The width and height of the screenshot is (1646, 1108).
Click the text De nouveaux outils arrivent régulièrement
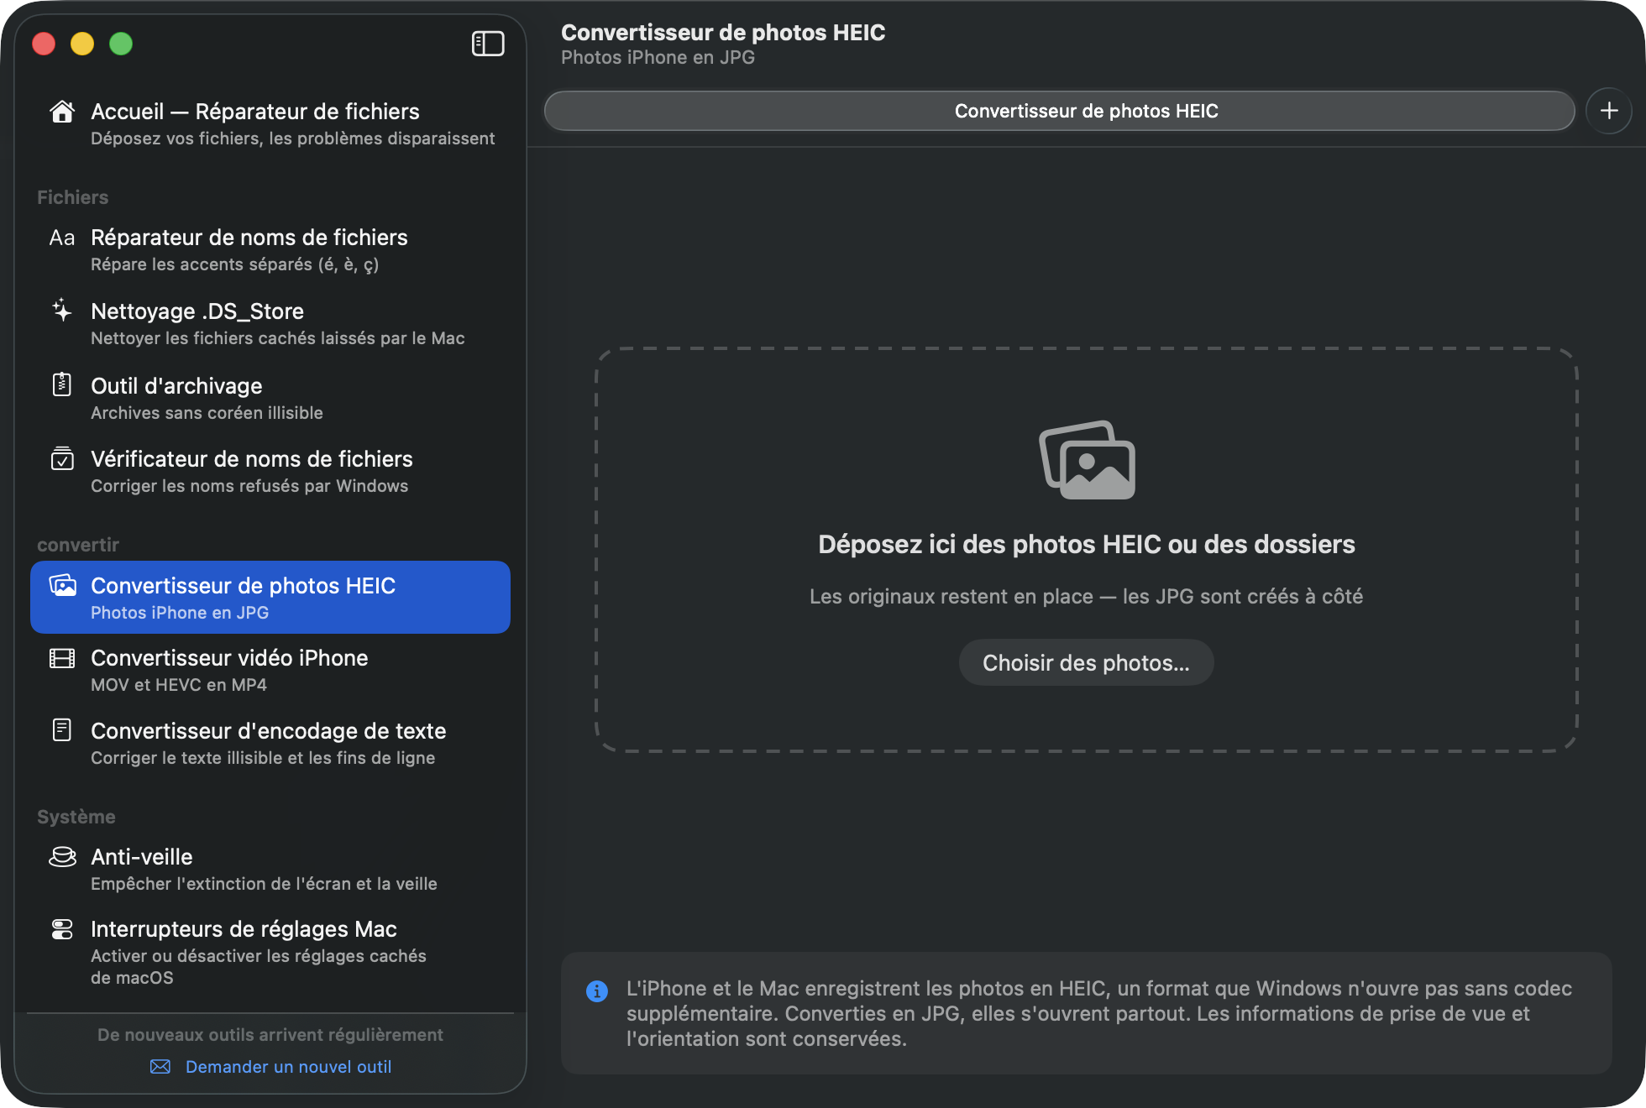point(270,1035)
